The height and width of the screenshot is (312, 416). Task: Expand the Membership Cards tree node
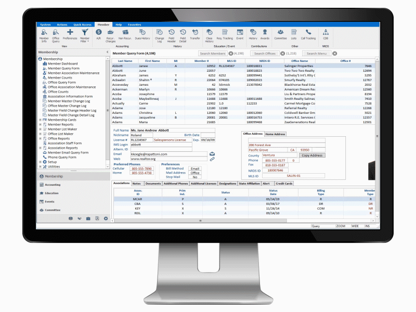point(40,120)
